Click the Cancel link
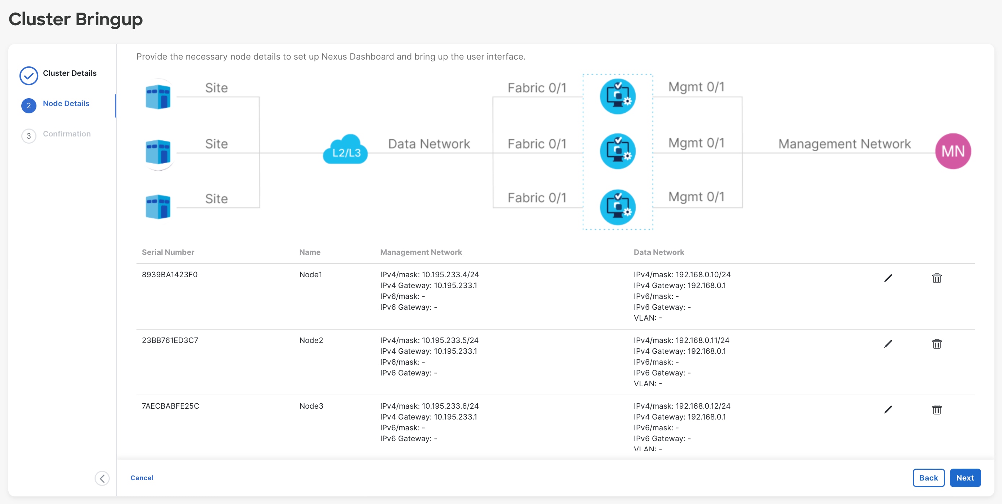 (141, 478)
